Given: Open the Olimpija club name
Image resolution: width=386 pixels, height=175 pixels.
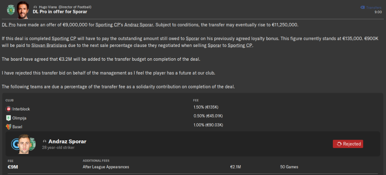Looking at the screenshot, I should tap(19, 118).
